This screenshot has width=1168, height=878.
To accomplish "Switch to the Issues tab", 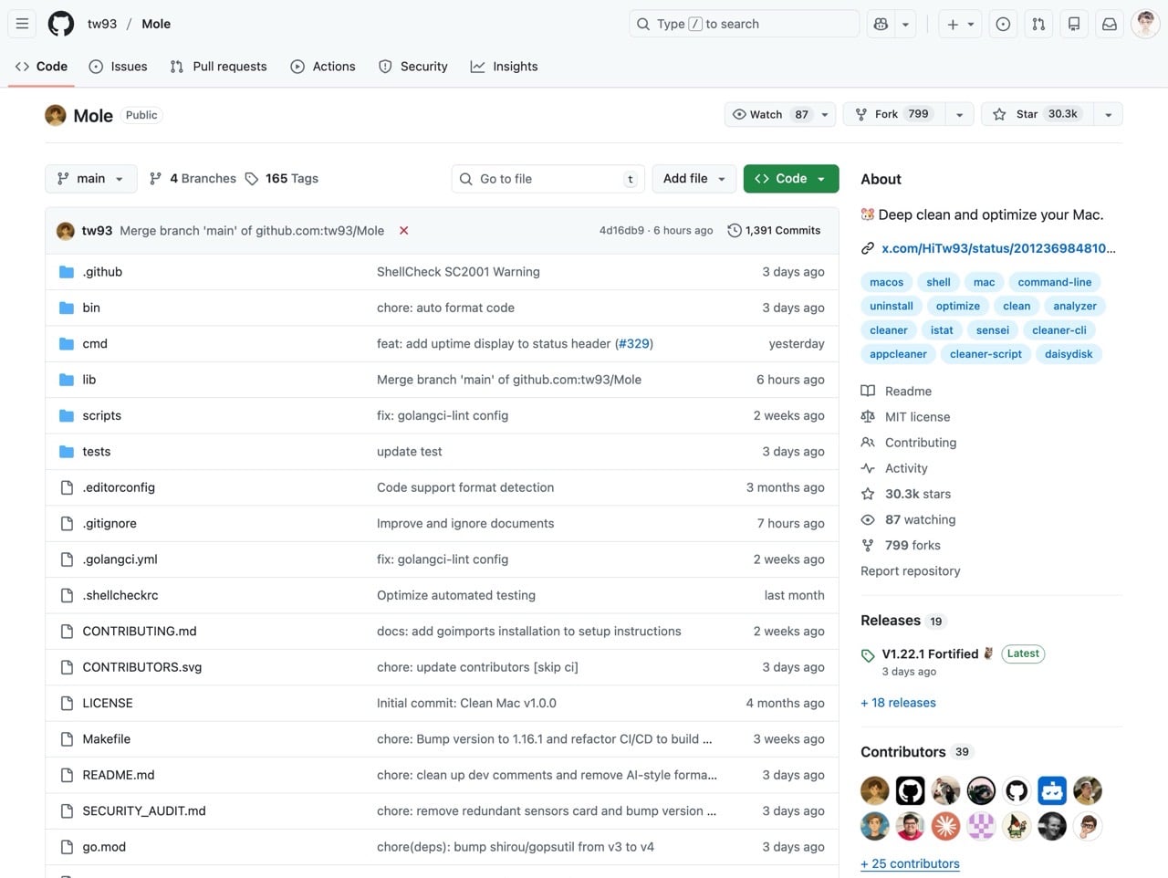I will pyautogui.click(x=118, y=67).
